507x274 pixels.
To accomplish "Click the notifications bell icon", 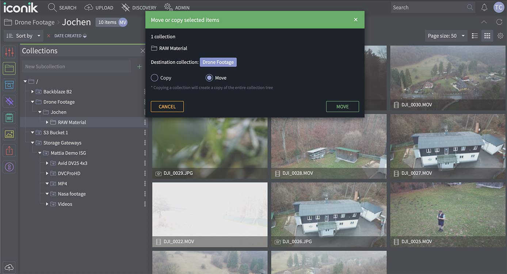I will point(484,7).
